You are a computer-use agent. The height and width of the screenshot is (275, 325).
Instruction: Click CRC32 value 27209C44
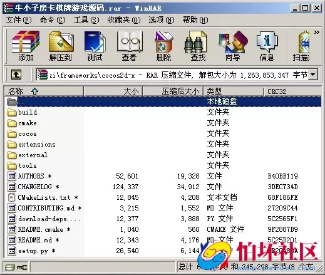282,208
